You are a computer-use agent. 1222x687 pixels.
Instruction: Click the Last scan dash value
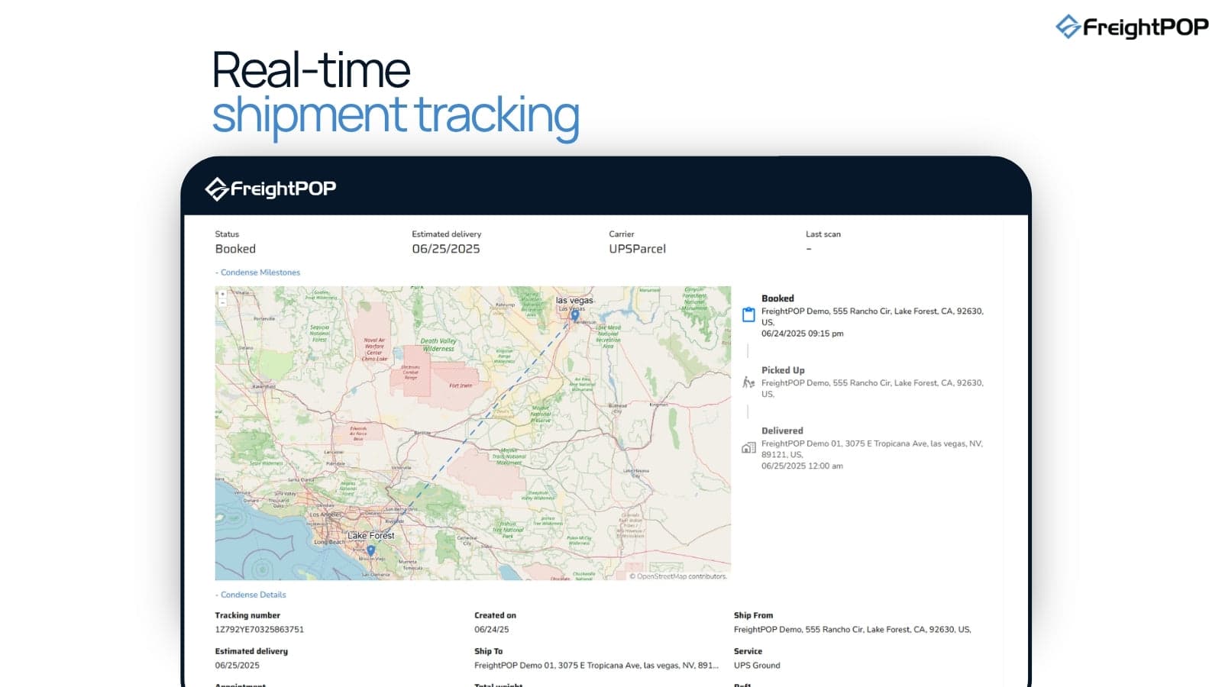pyautogui.click(x=809, y=249)
